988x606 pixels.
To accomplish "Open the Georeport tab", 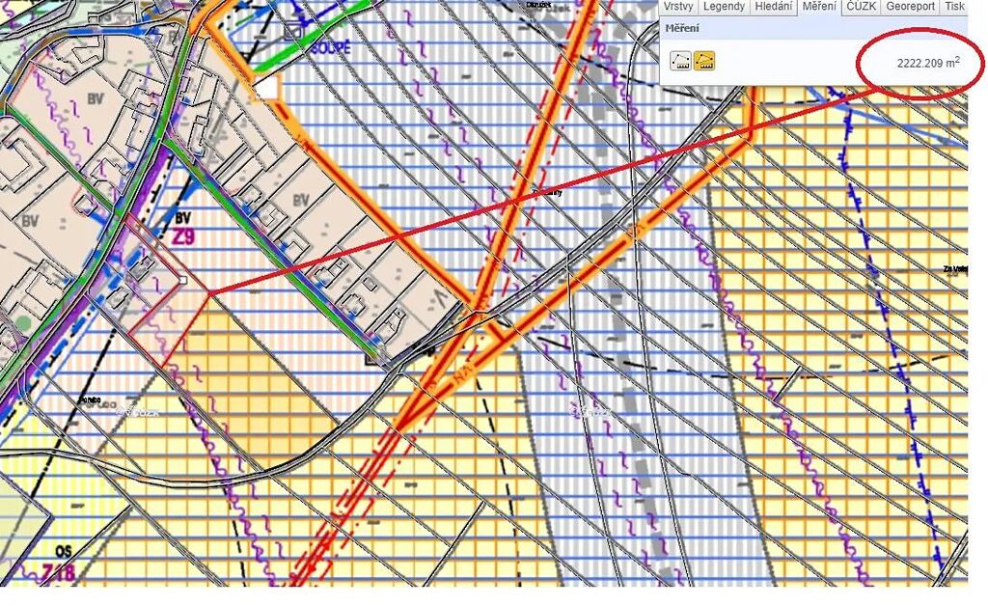I will click(910, 7).
